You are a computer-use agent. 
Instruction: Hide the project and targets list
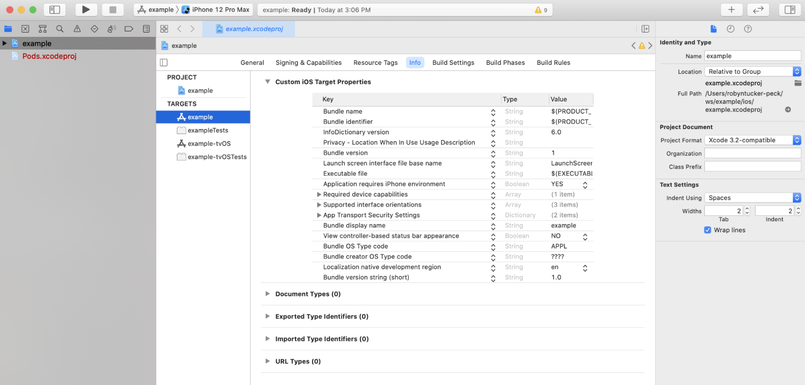(x=164, y=62)
